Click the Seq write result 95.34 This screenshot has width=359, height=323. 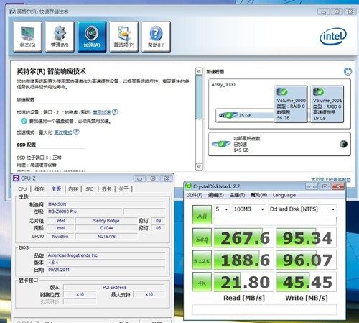tap(307, 238)
